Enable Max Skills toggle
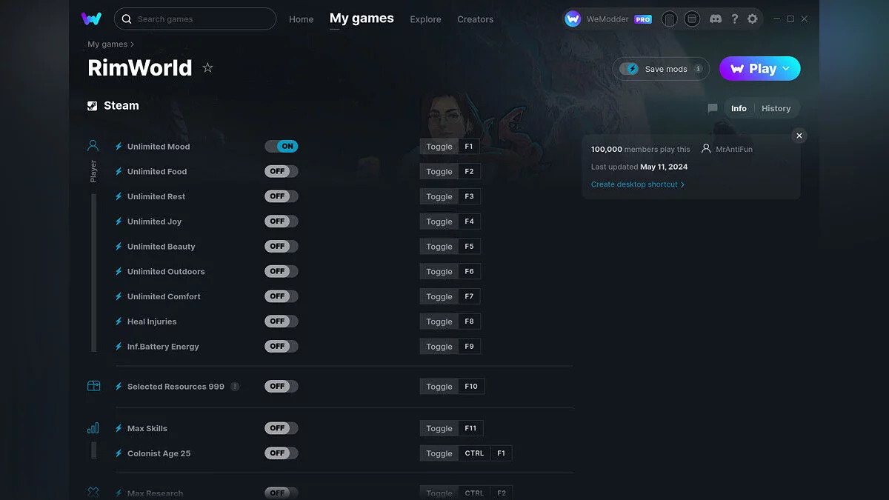The image size is (889, 500). click(282, 428)
